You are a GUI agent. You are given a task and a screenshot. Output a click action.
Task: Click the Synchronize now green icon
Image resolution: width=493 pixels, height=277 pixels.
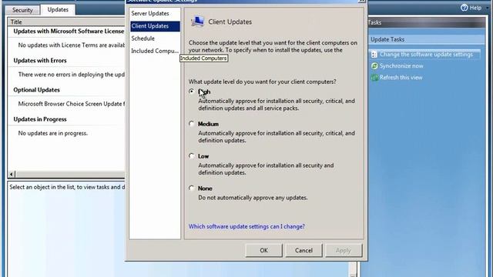[x=374, y=66]
